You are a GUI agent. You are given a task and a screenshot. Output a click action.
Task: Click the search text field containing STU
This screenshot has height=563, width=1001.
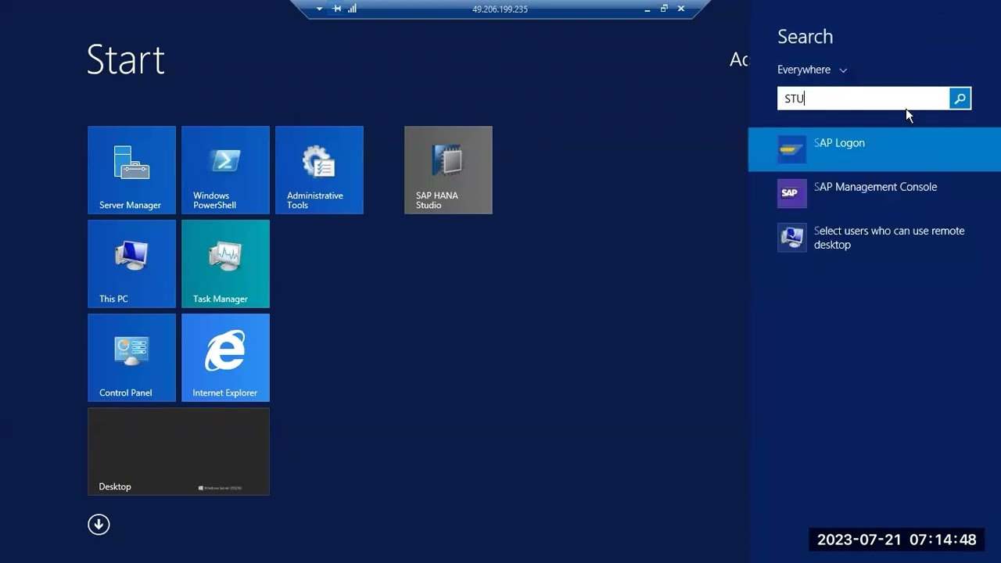pyautogui.click(x=863, y=99)
